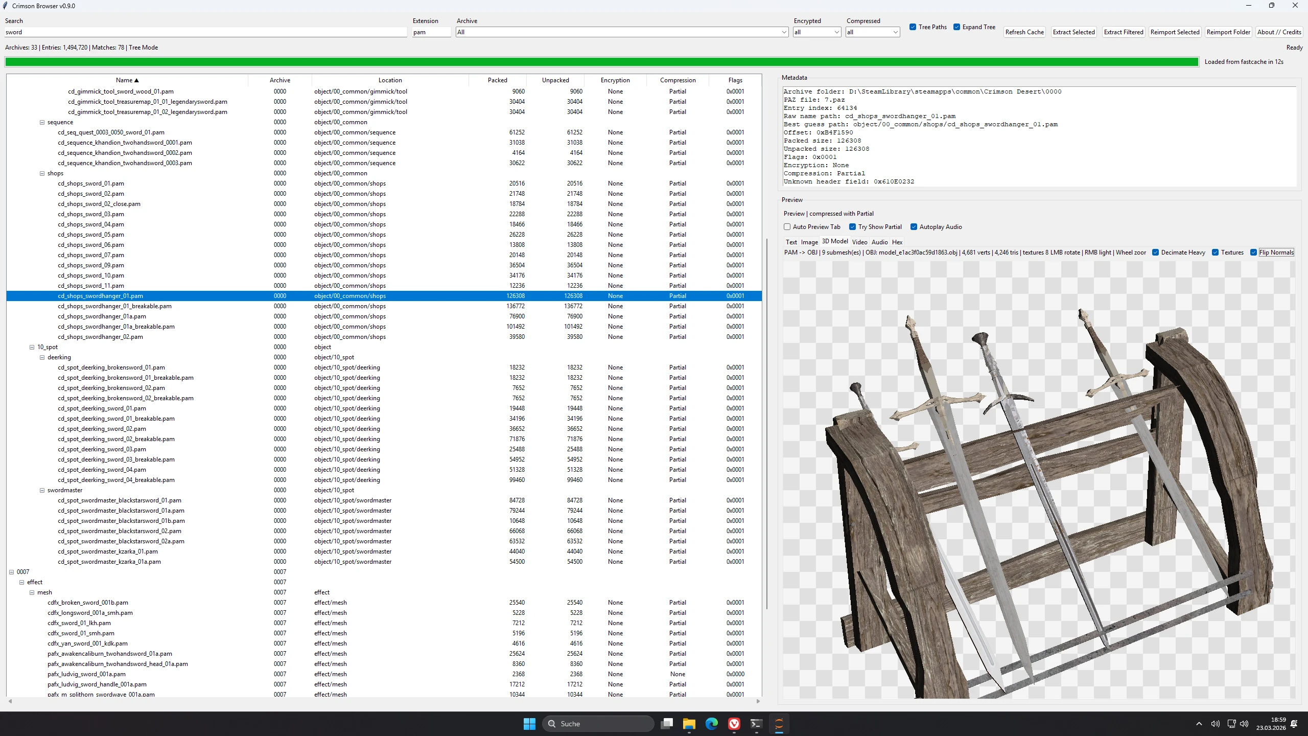
Task: Collapse the 10_spot folder node
Action: point(32,347)
